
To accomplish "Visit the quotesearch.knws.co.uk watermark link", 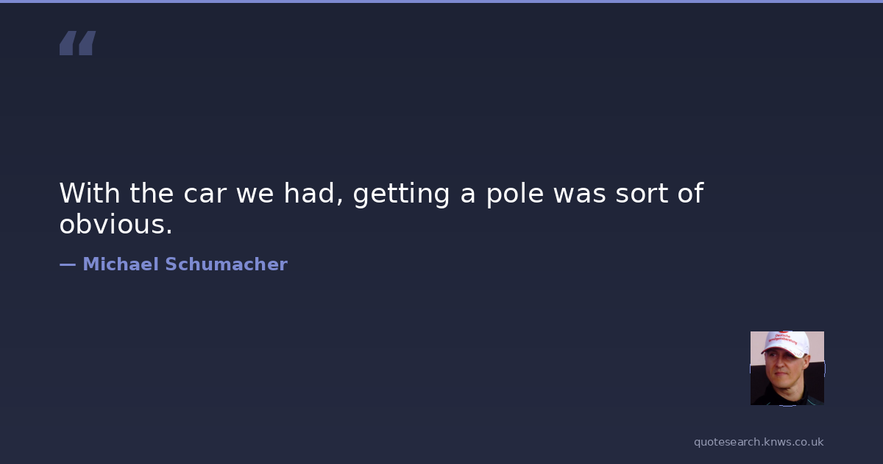I will point(758,442).
